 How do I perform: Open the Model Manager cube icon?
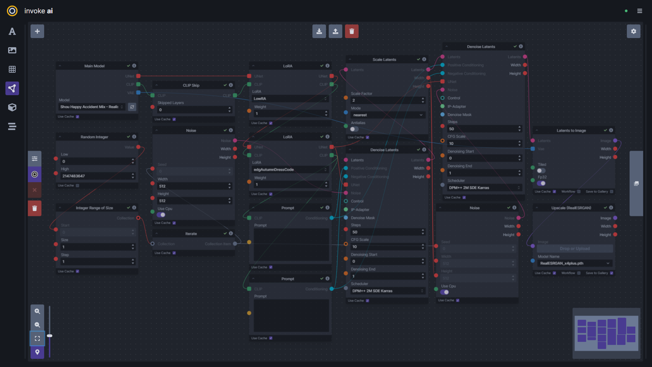[x=12, y=107]
